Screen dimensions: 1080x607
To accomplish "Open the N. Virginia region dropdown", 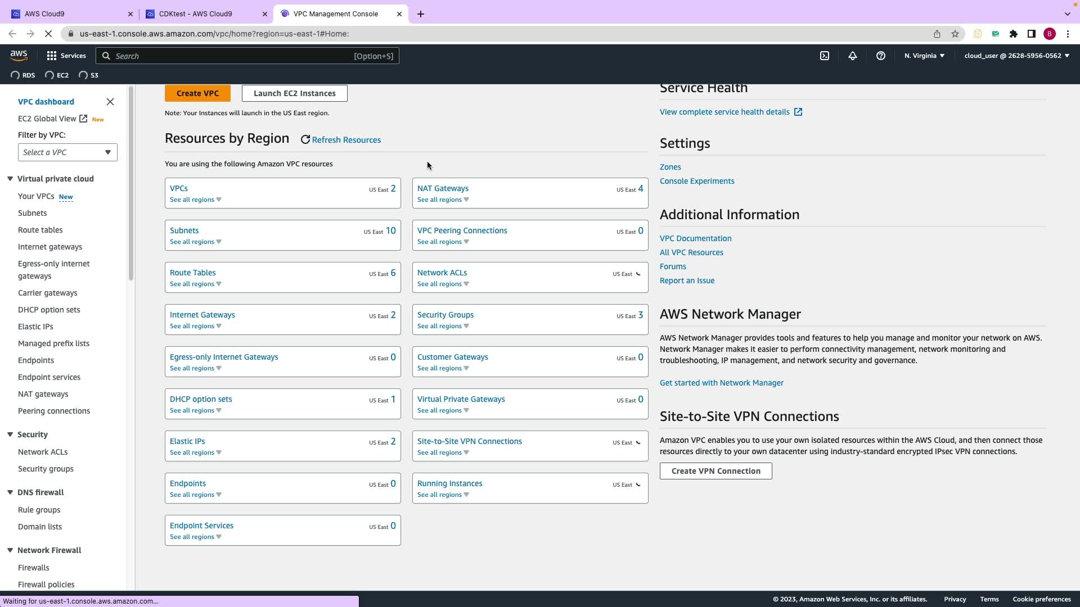I will click(x=924, y=56).
